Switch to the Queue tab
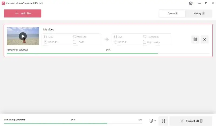This screenshot has height=128, width=216. [x=172, y=13]
